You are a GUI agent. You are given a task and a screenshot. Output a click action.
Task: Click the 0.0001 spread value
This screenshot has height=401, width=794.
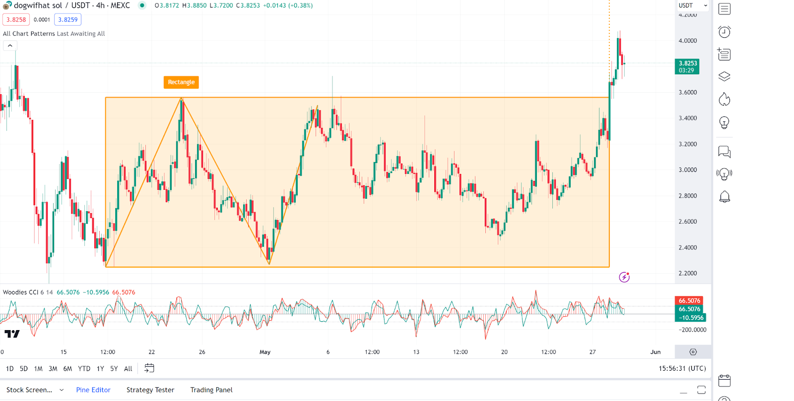[x=42, y=19]
